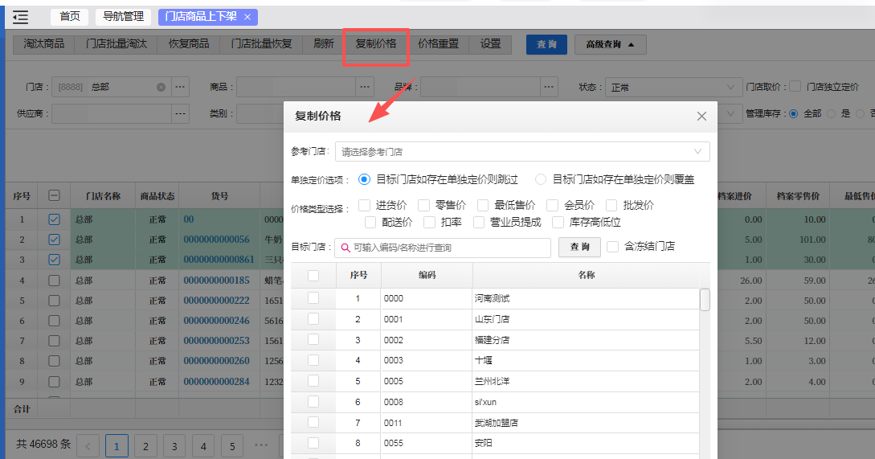Click blue 查询 button in toolbar
The height and width of the screenshot is (459, 875).
546,44
